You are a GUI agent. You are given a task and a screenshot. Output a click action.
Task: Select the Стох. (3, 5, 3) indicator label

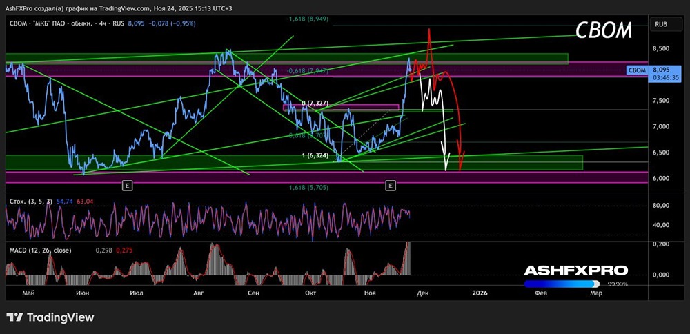[x=31, y=201]
